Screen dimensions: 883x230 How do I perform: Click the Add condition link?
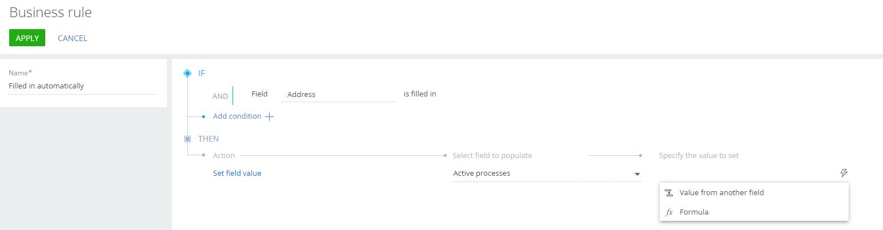(237, 116)
